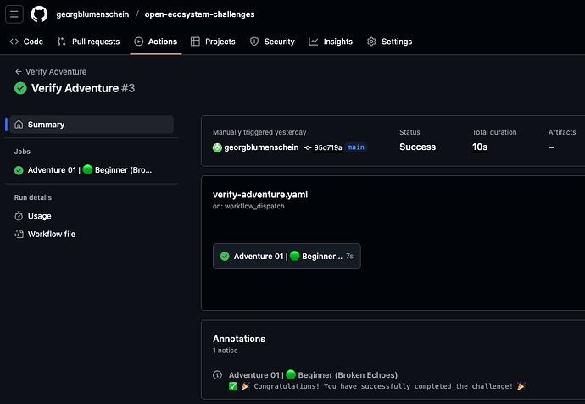Click the main branch label
The image size is (585, 404).
point(356,147)
